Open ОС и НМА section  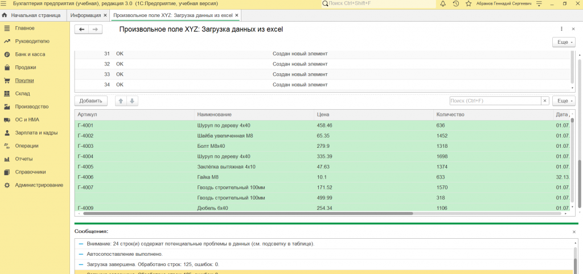click(x=27, y=120)
